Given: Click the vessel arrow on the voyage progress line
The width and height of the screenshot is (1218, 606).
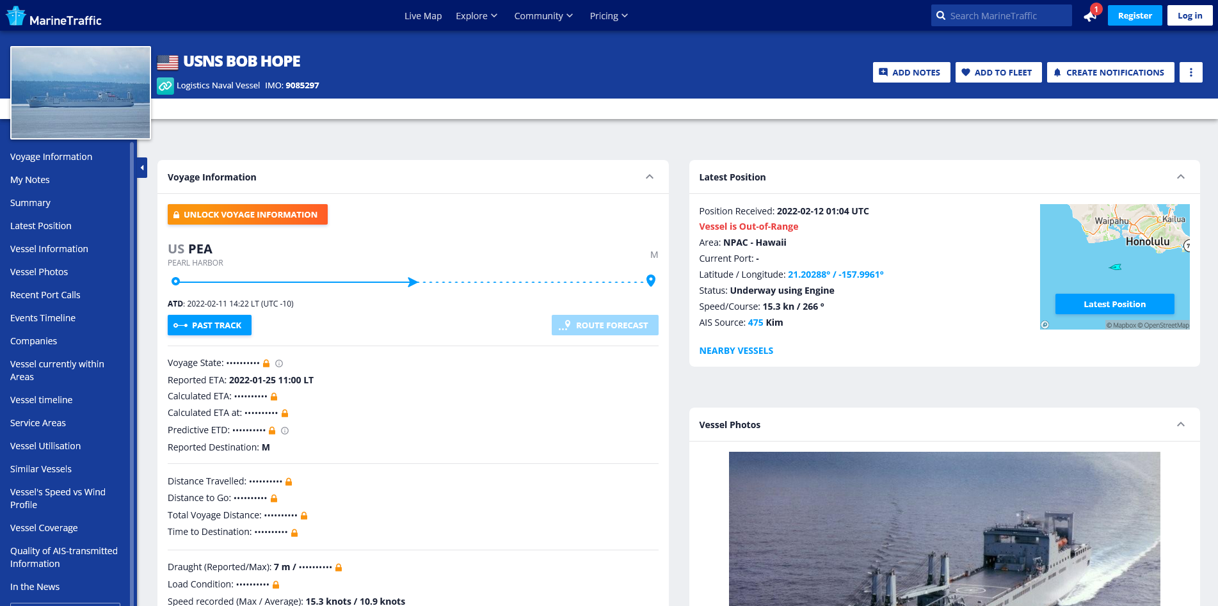Looking at the screenshot, I should pyautogui.click(x=413, y=282).
